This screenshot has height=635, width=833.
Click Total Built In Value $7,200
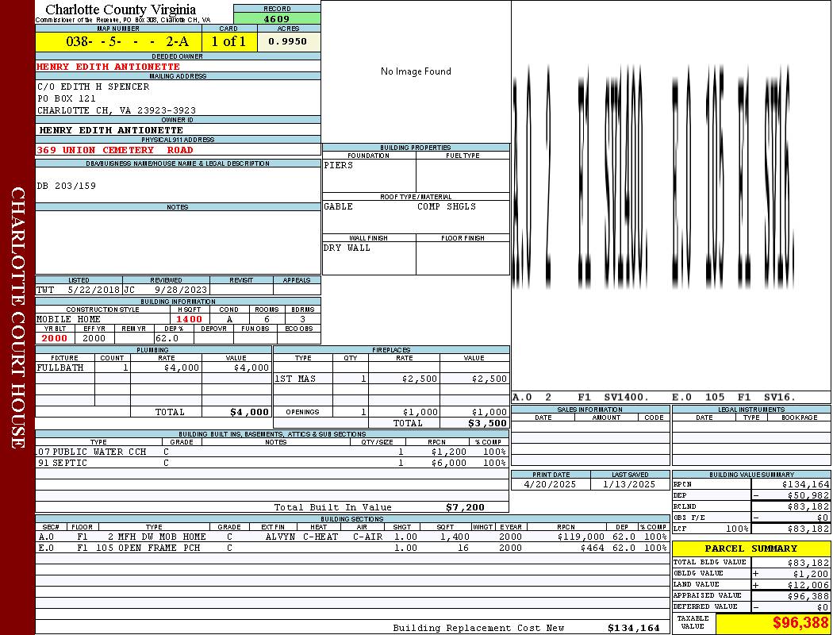click(465, 507)
